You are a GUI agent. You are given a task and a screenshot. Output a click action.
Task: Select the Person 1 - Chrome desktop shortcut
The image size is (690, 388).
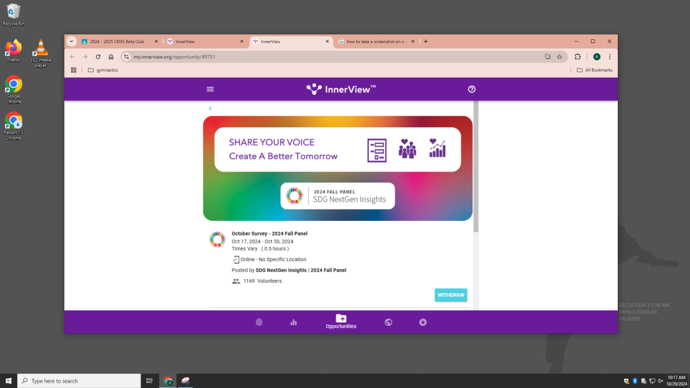(13, 126)
